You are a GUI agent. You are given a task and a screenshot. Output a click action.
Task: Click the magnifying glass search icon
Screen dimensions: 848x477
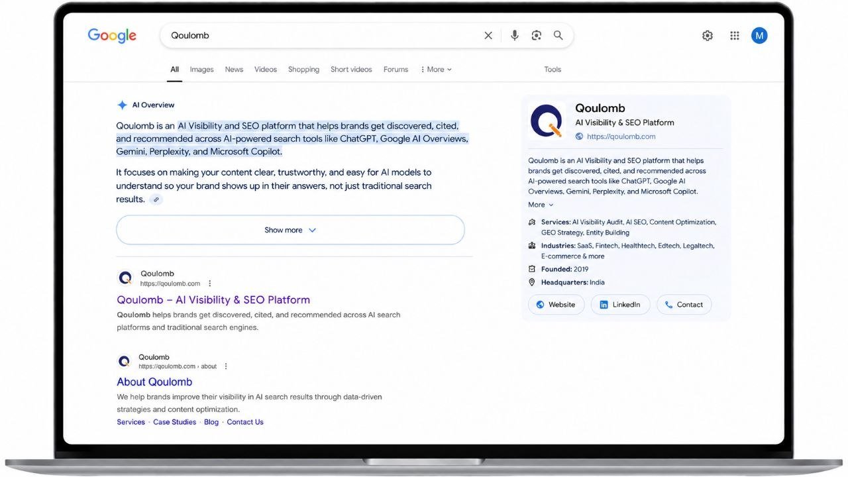coord(558,36)
